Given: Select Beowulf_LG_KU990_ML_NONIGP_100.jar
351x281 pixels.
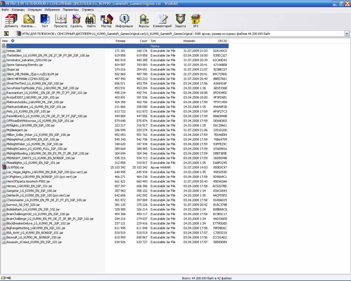Looking at the screenshot, I should coord(34,237).
